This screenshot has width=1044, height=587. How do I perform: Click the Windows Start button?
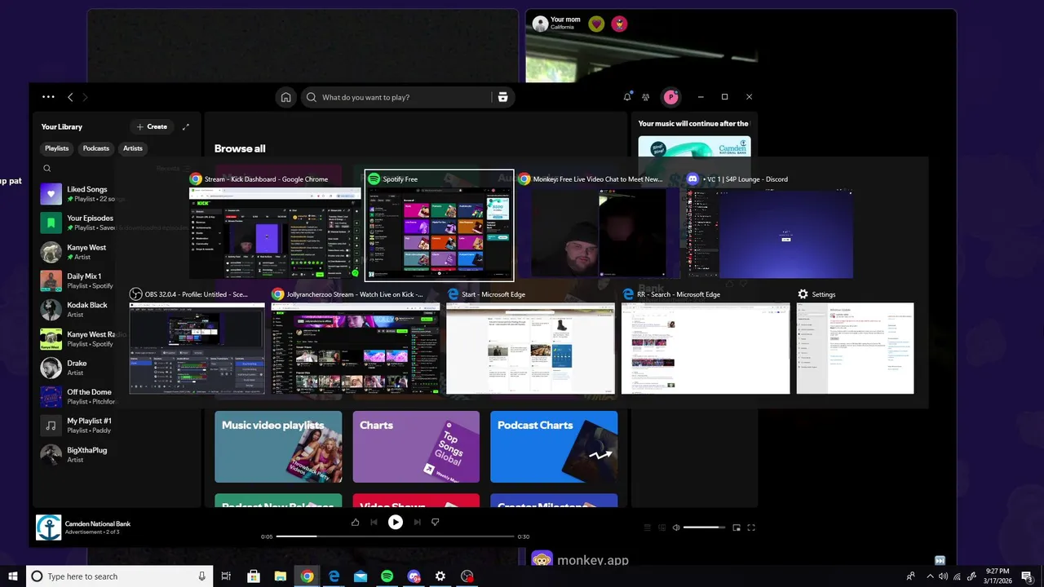coord(12,576)
